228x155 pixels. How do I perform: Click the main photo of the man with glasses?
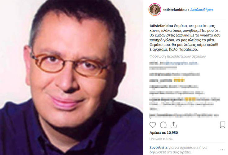[x=72, y=77]
